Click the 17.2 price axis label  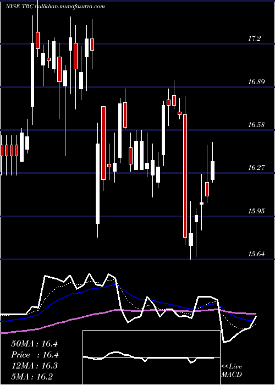tap(254, 38)
